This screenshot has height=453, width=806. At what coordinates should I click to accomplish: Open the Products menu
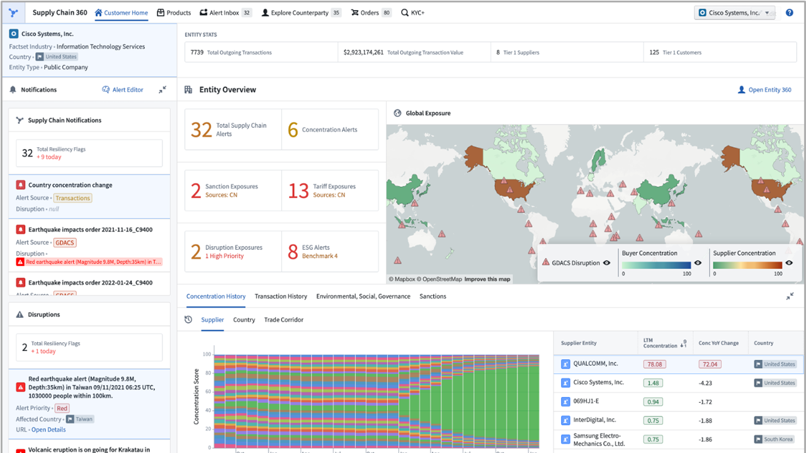[174, 13]
